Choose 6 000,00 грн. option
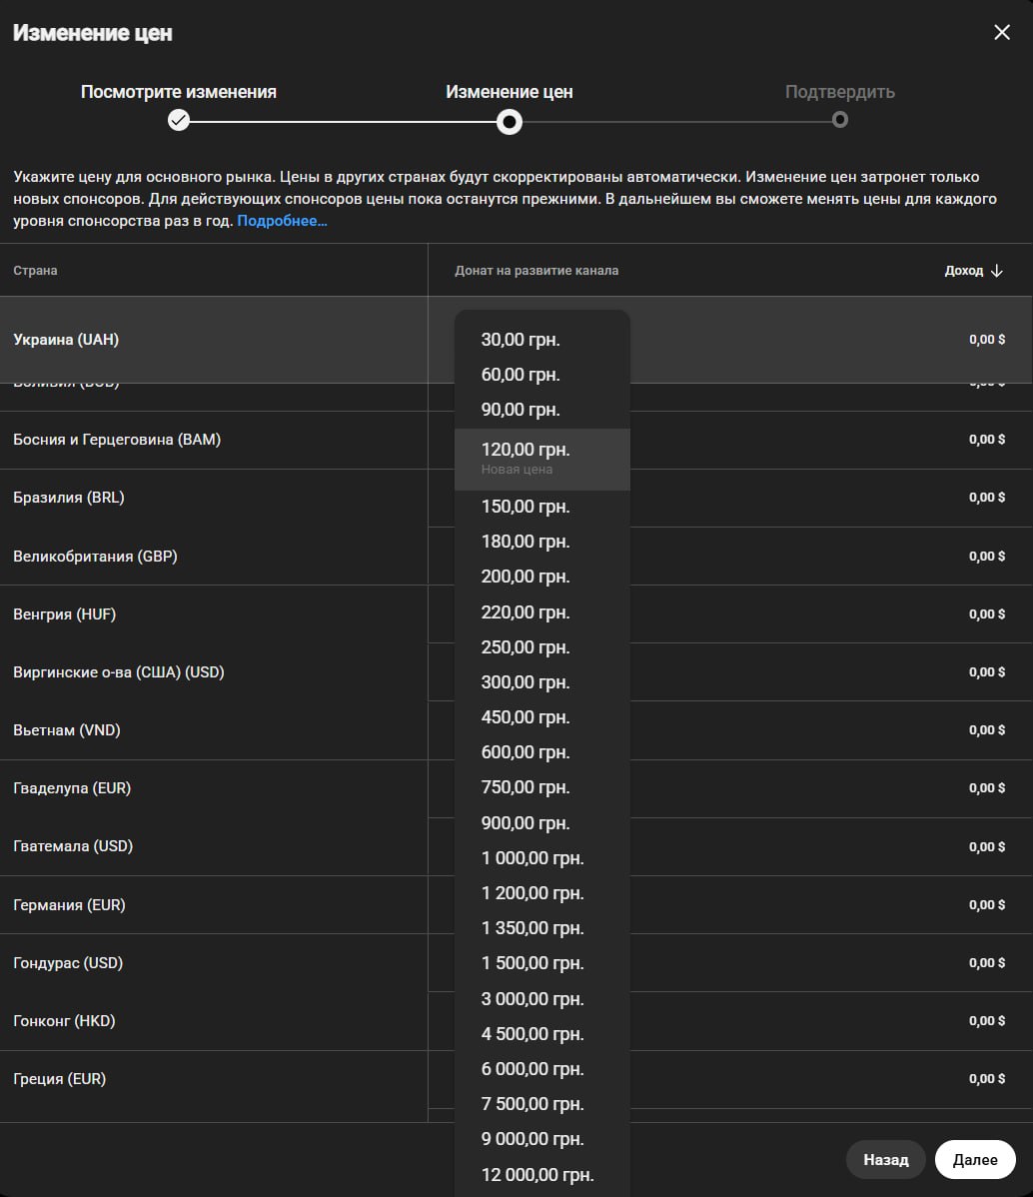Image resolution: width=1033 pixels, height=1197 pixels. coord(542,1069)
